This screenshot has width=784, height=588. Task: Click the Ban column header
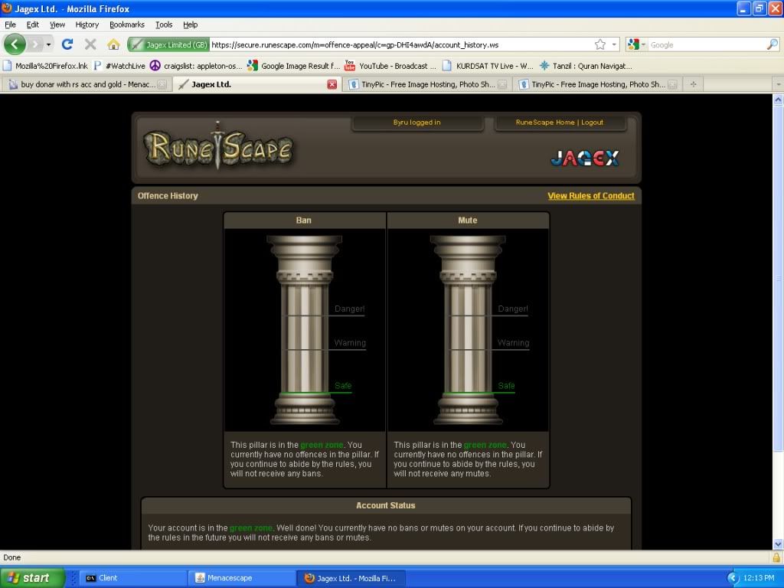(x=304, y=220)
